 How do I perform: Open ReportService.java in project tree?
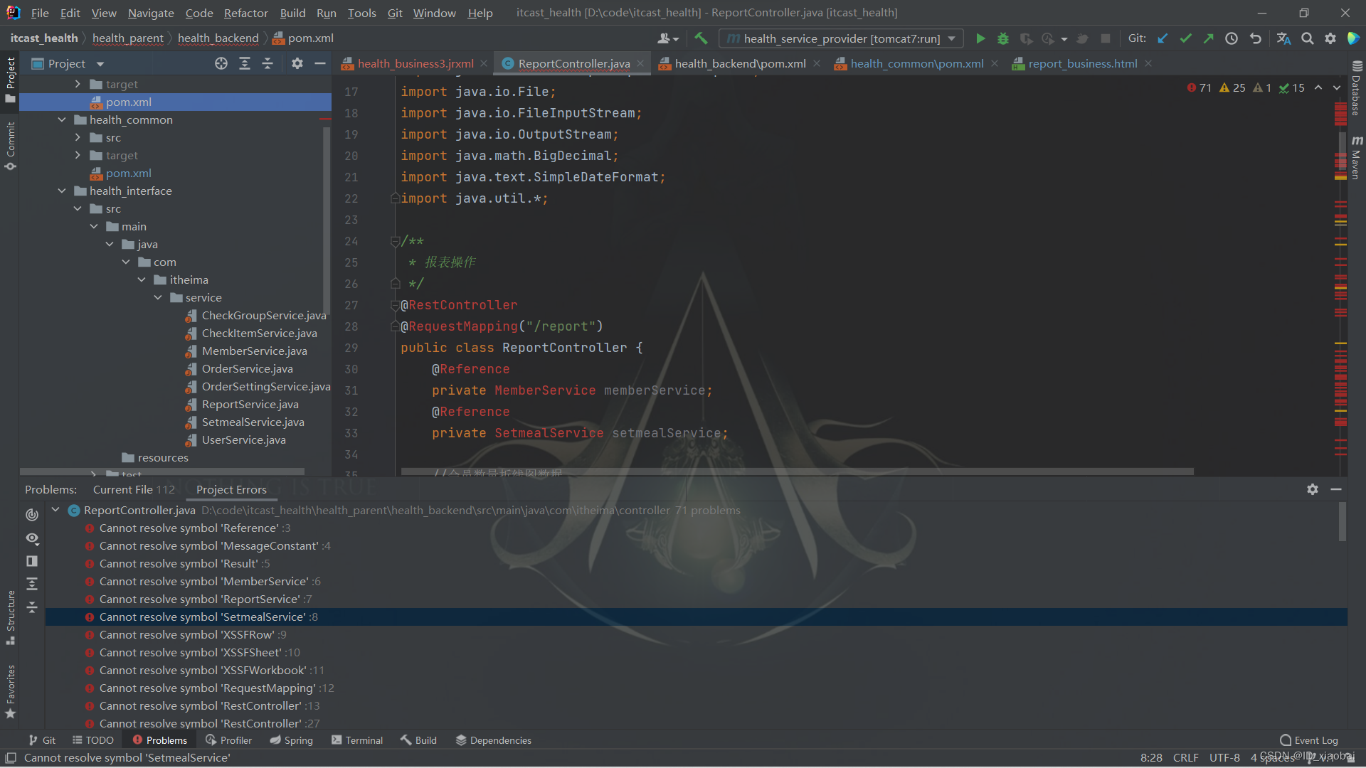[250, 404]
